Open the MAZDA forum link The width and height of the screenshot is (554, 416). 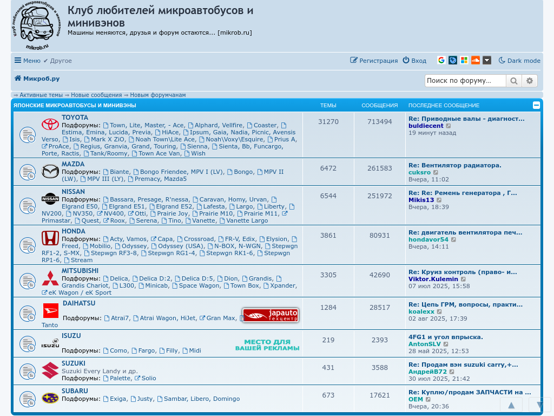[x=73, y=164]
